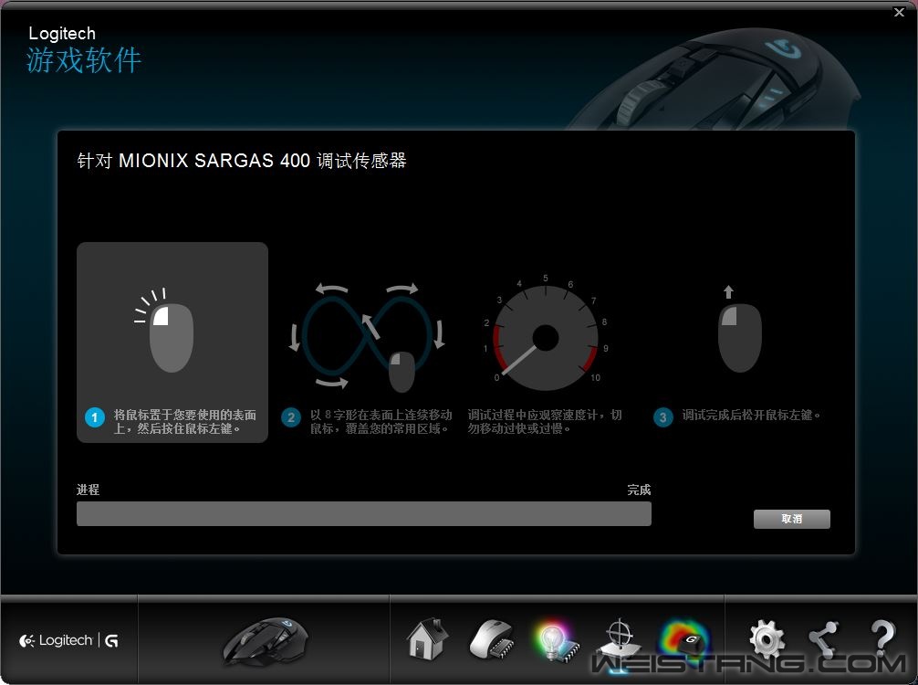Viewport: 918px width, 685px height.
Task: Open the settings gear icon
Action: coord(767,639)
